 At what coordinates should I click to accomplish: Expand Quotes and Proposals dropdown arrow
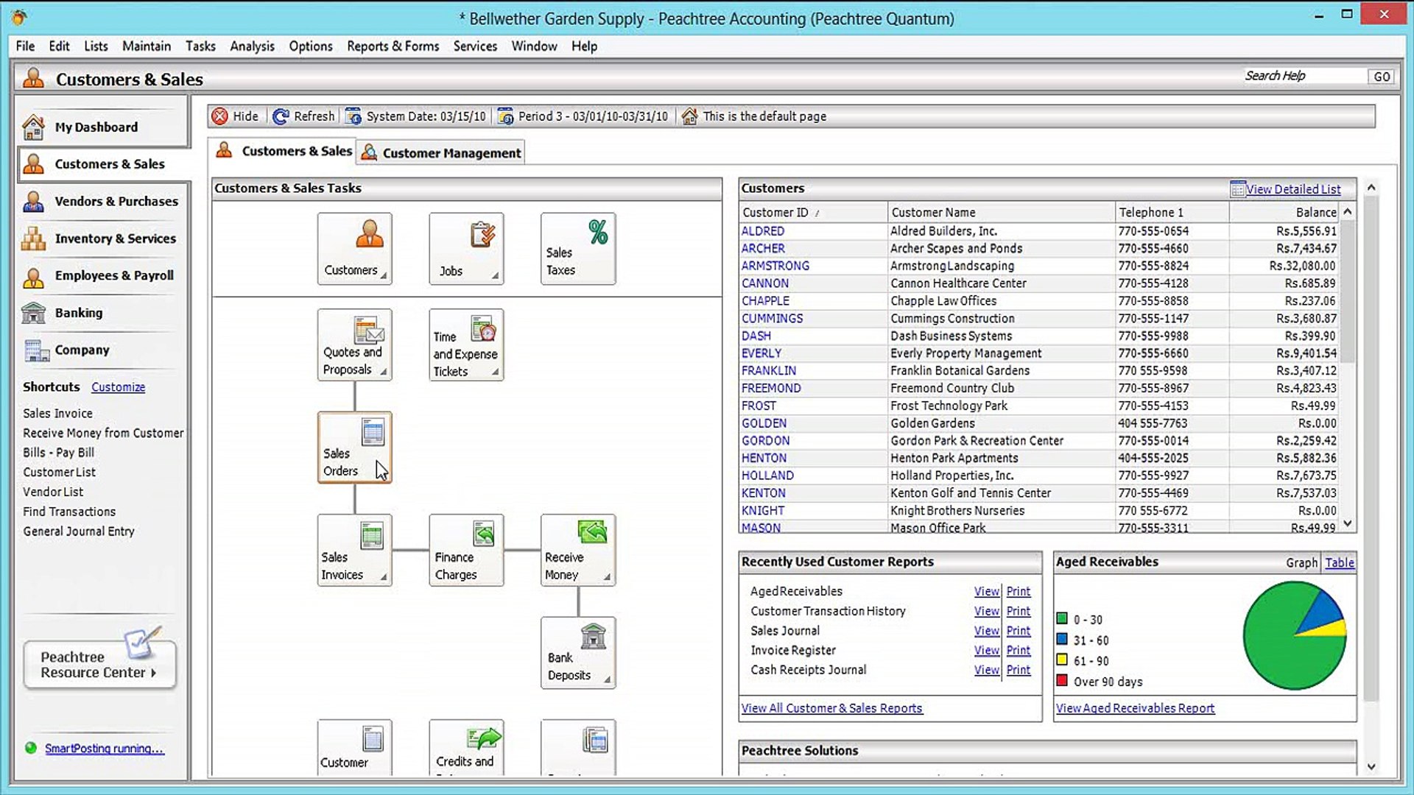point(384,372)
